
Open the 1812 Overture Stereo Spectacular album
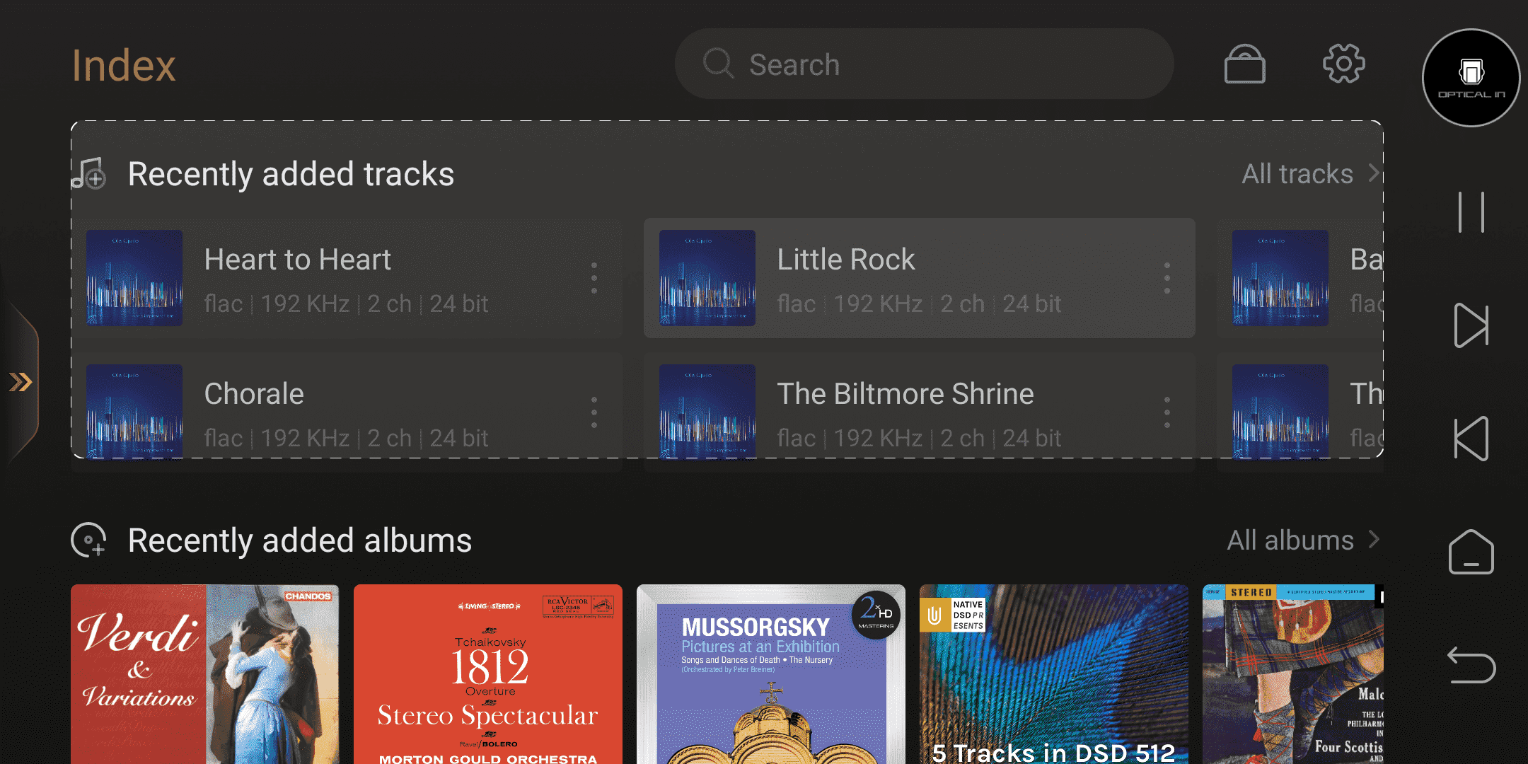(488, 674)
